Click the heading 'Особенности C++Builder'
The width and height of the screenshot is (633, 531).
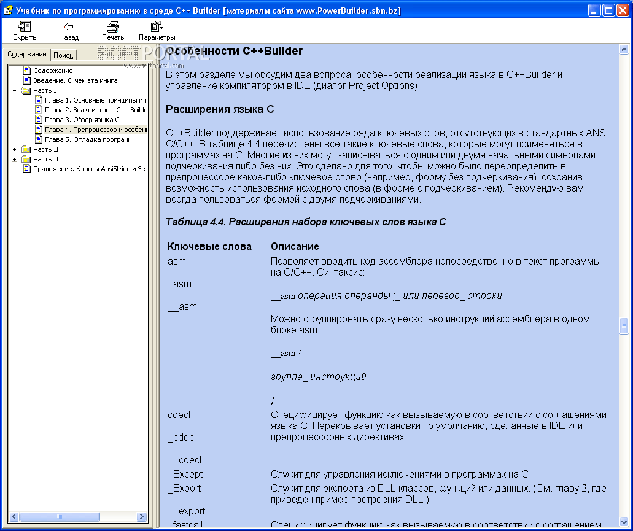[x=234, y=51]
